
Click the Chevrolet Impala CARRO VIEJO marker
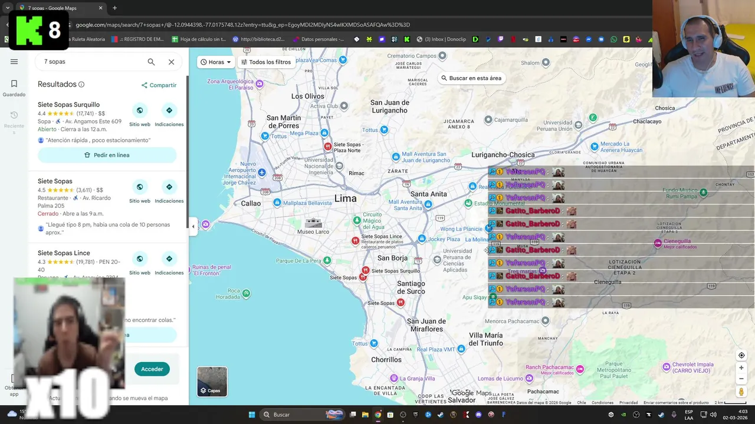pos(667,367)
